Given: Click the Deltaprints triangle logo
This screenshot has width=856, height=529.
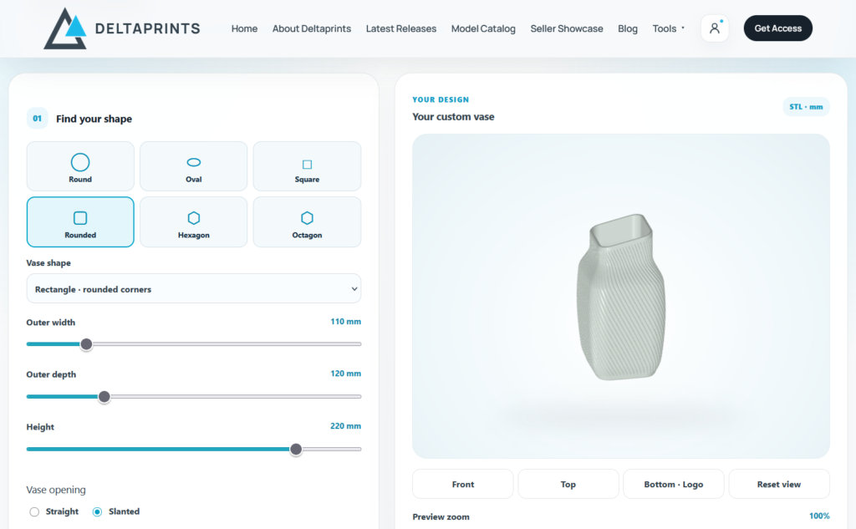Looking at the screenshot, I should 65,28.
